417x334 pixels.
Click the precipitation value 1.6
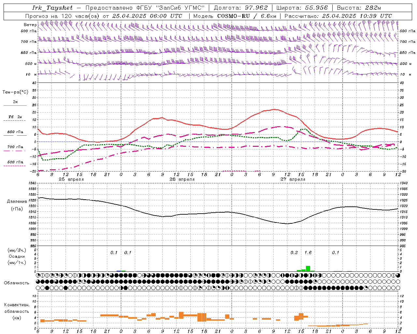308,252
